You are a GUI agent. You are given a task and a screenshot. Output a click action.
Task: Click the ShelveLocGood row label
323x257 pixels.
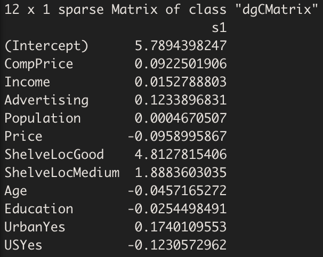(x=54, y=155)
